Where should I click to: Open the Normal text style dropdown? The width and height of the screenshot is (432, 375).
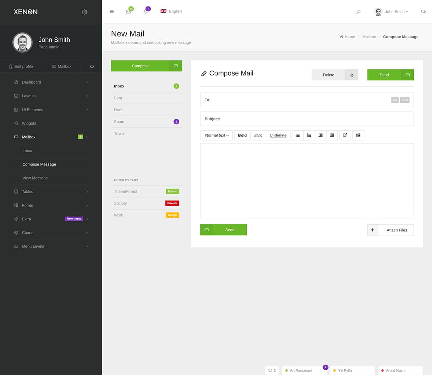216,135
